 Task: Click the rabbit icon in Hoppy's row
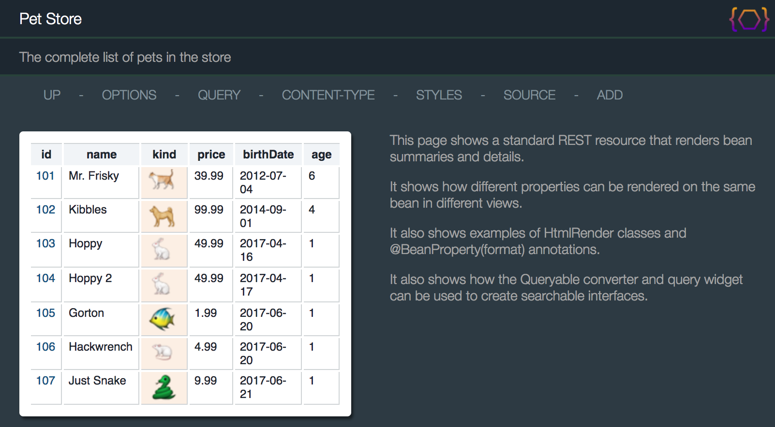point(161,250)
